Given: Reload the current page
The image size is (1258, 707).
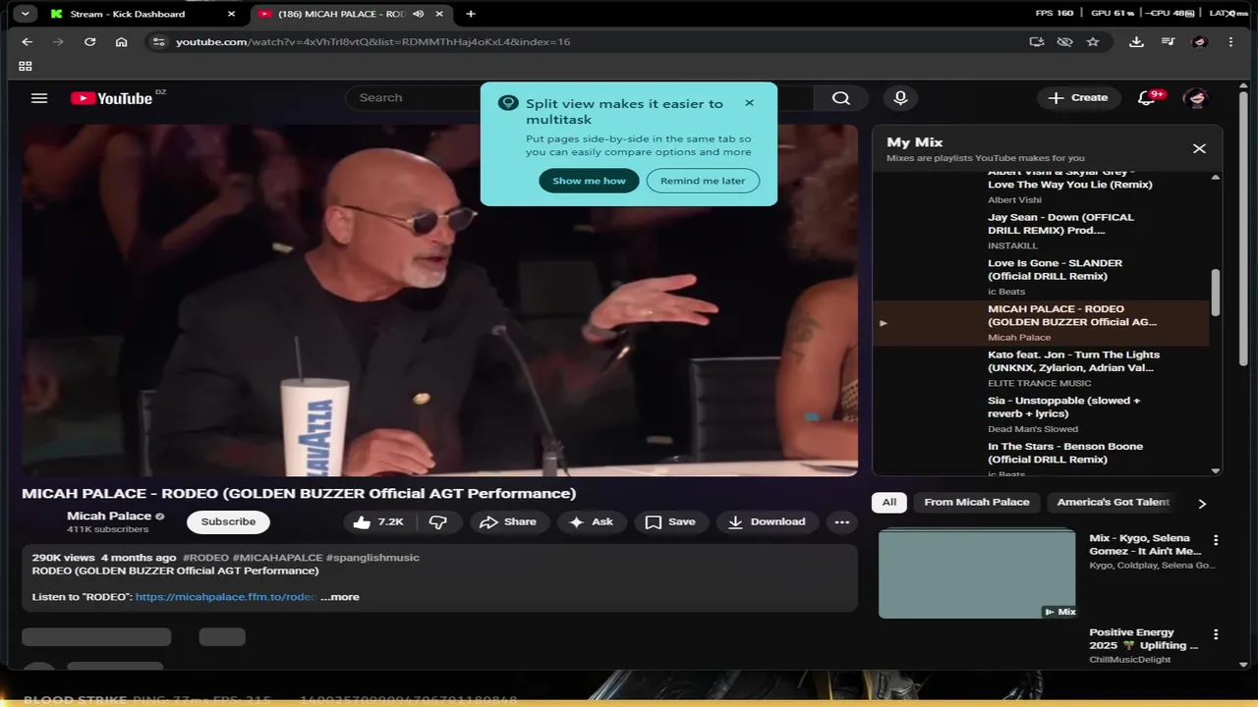Looking at the screenshot, I should point(89,42).
